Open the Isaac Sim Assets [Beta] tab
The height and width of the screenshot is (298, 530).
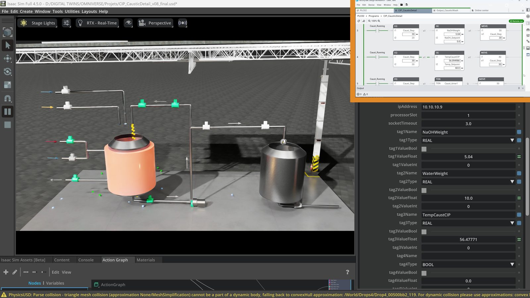[23, 260]
